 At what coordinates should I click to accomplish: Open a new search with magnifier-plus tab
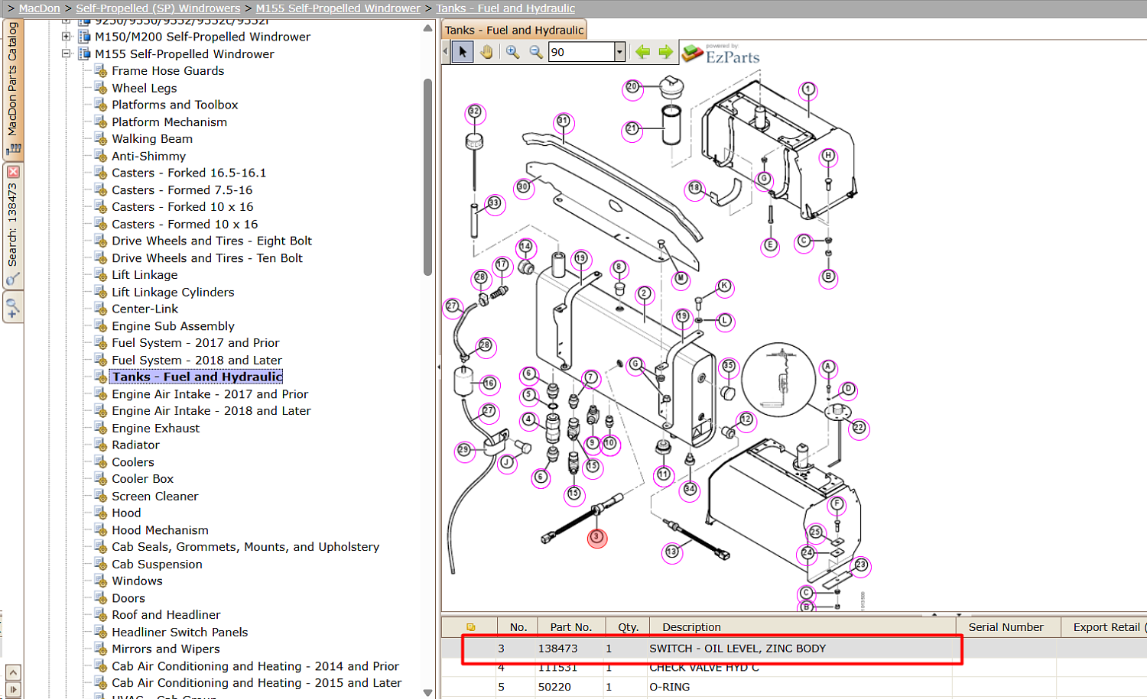13,308
